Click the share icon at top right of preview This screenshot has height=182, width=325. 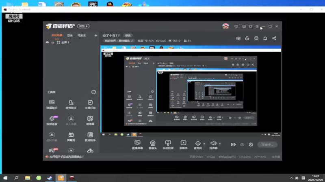click(x=274, y=38)
